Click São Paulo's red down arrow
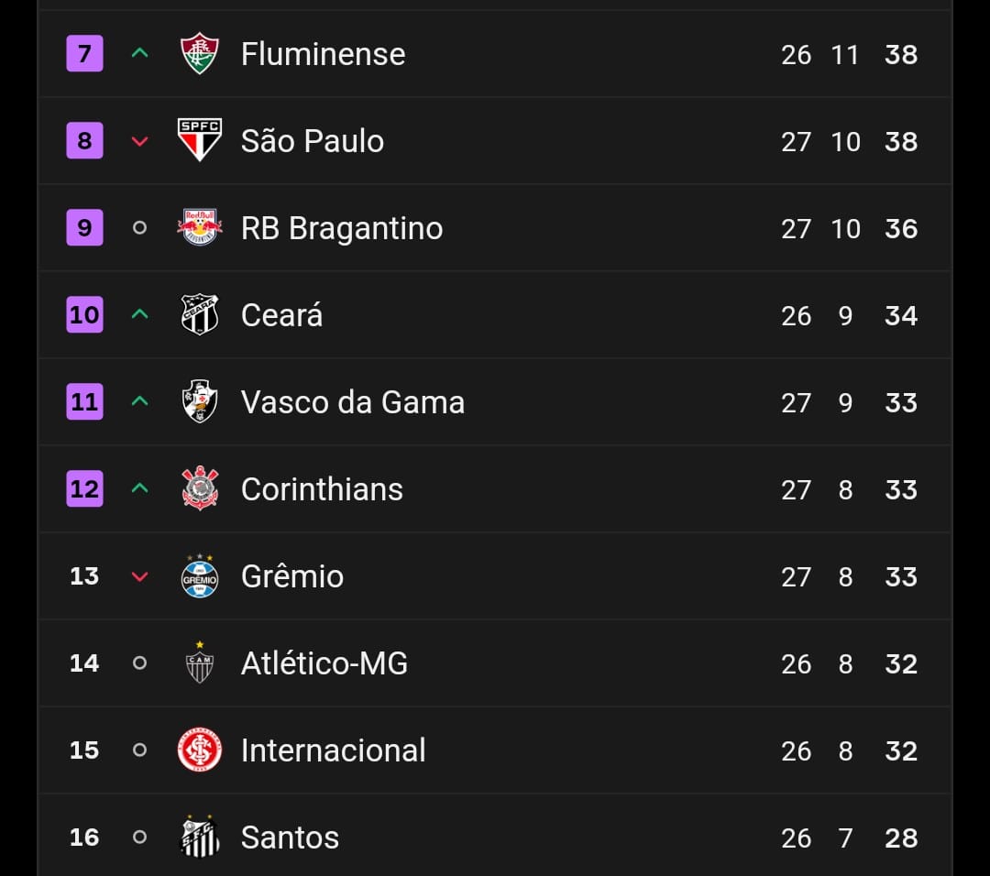Viewport: 990px width, 876px height. [x=139, y=141]
